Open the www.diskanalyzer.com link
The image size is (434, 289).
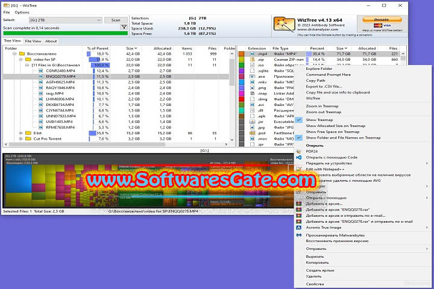pos(318,30)
